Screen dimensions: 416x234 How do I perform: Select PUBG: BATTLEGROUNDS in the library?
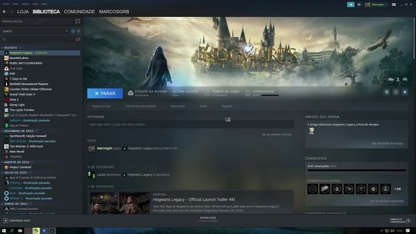pyautogui.click(x=26, y=63)
